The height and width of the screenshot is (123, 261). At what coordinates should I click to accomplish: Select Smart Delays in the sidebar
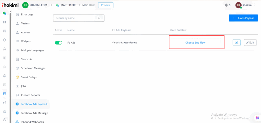click(x=29, y=77)
